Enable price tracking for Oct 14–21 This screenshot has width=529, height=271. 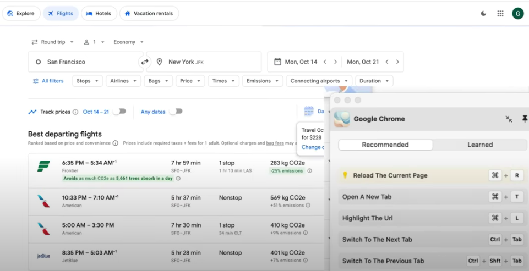click(x=119, y=112)
